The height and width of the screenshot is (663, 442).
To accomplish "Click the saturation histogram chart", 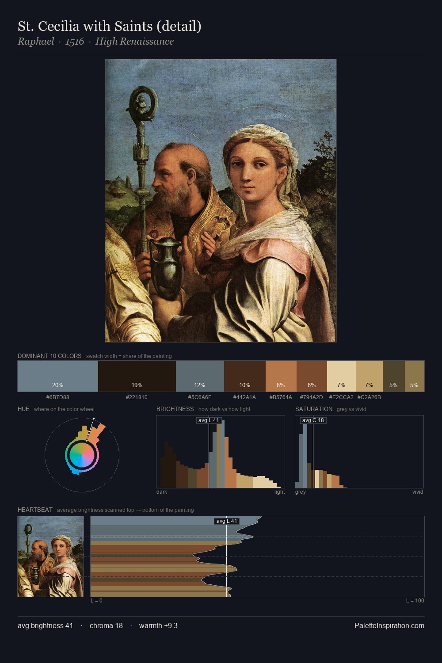I will [359, 452].
